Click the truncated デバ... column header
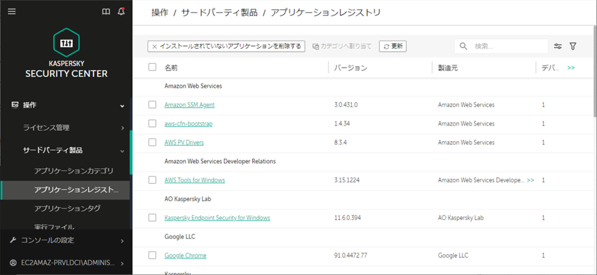597x275 pixels. pos(551,68)
